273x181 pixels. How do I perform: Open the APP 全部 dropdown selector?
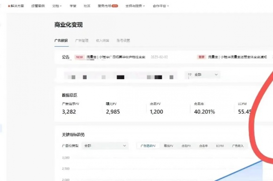tap(203, 75)
